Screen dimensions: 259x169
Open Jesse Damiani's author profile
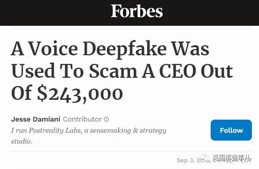[36, 119]
